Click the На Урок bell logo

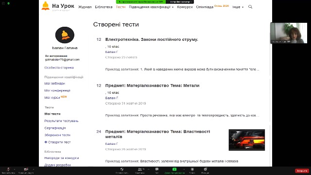pos(45,6)
